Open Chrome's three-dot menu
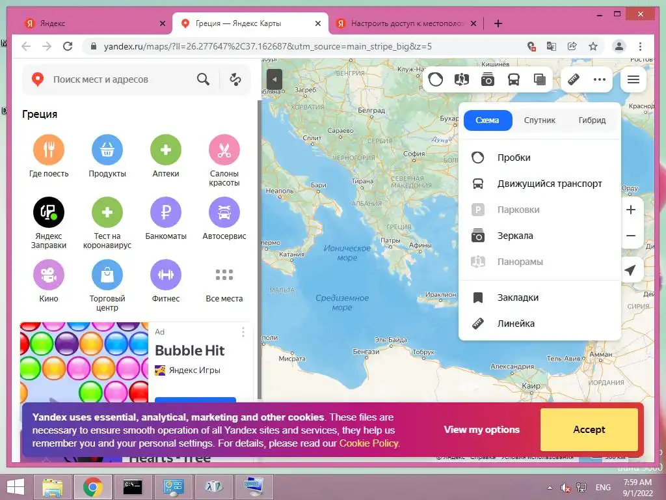The width and height of the screenshot is (666, 500). point(640,46)
